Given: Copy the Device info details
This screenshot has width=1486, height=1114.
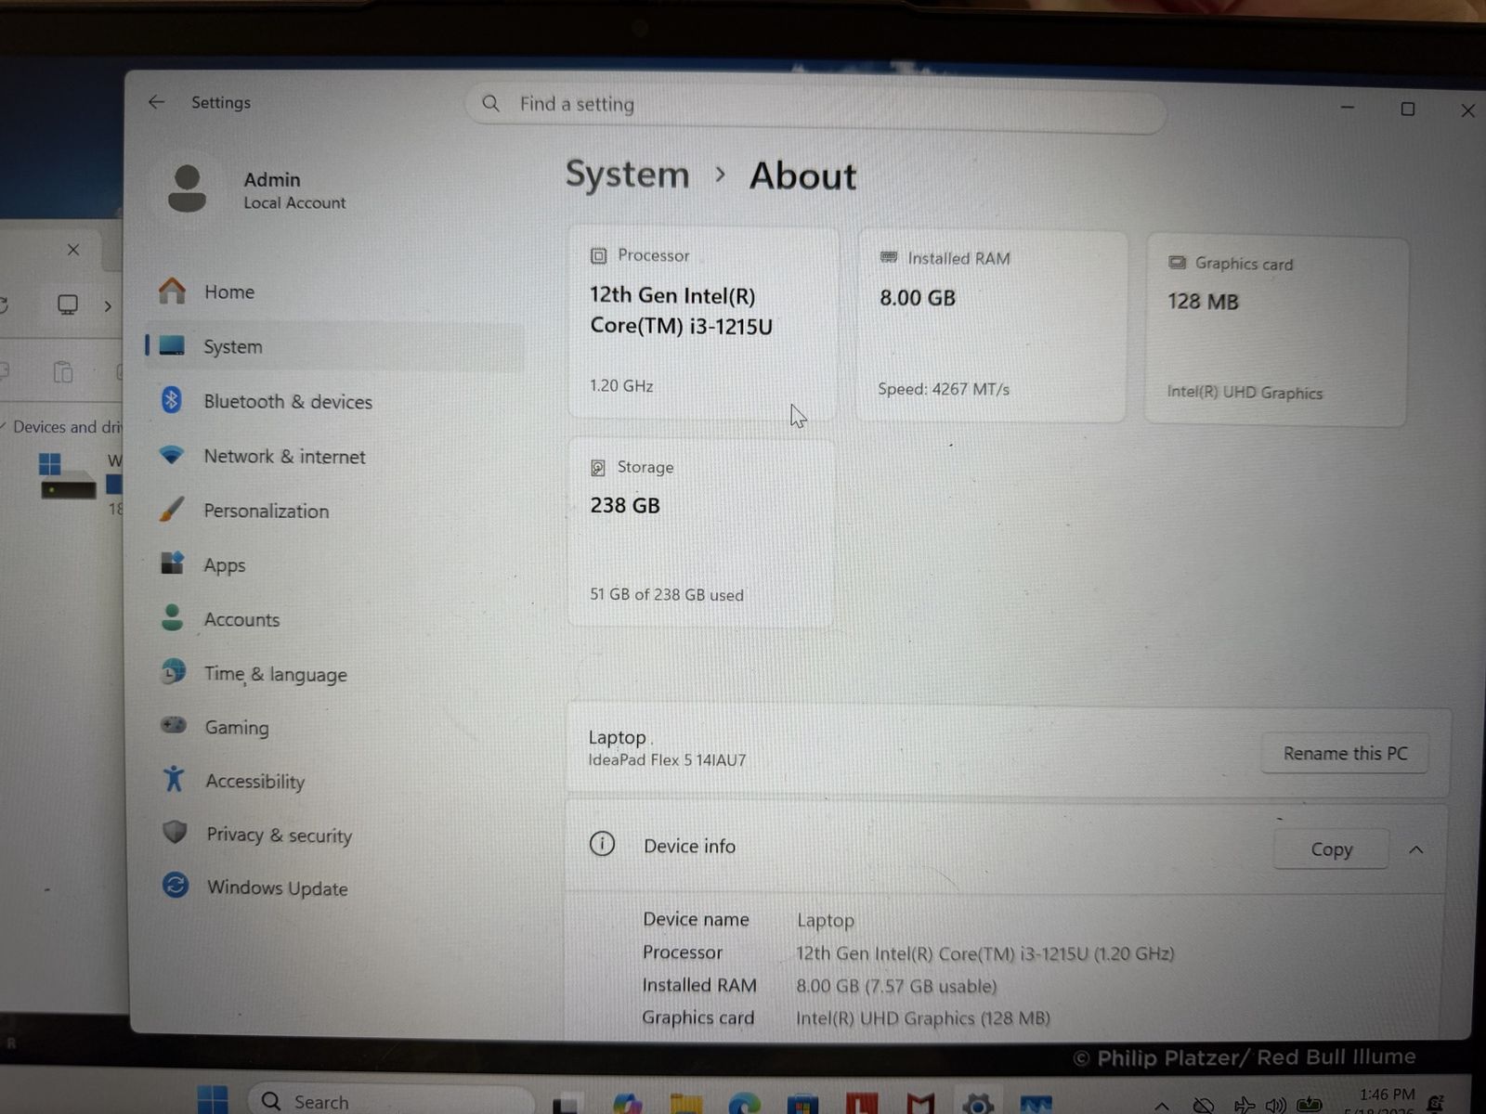Looking at the screenshot, I should pos(1331,849).
